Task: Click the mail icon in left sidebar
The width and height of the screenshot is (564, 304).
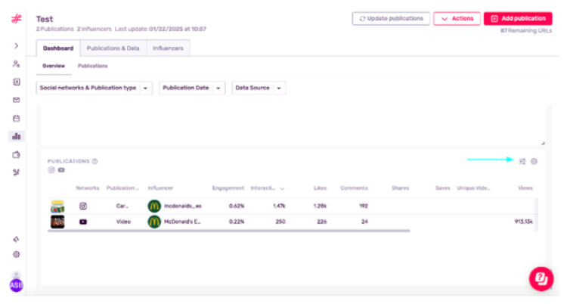Action: (16, 100)
